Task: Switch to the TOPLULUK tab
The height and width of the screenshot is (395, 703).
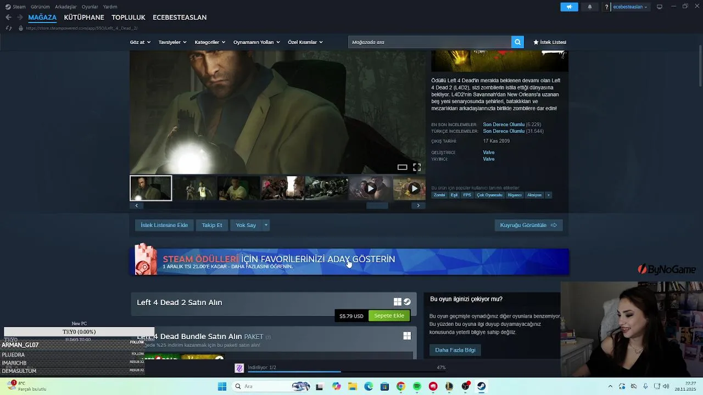Action: (129, 17)
